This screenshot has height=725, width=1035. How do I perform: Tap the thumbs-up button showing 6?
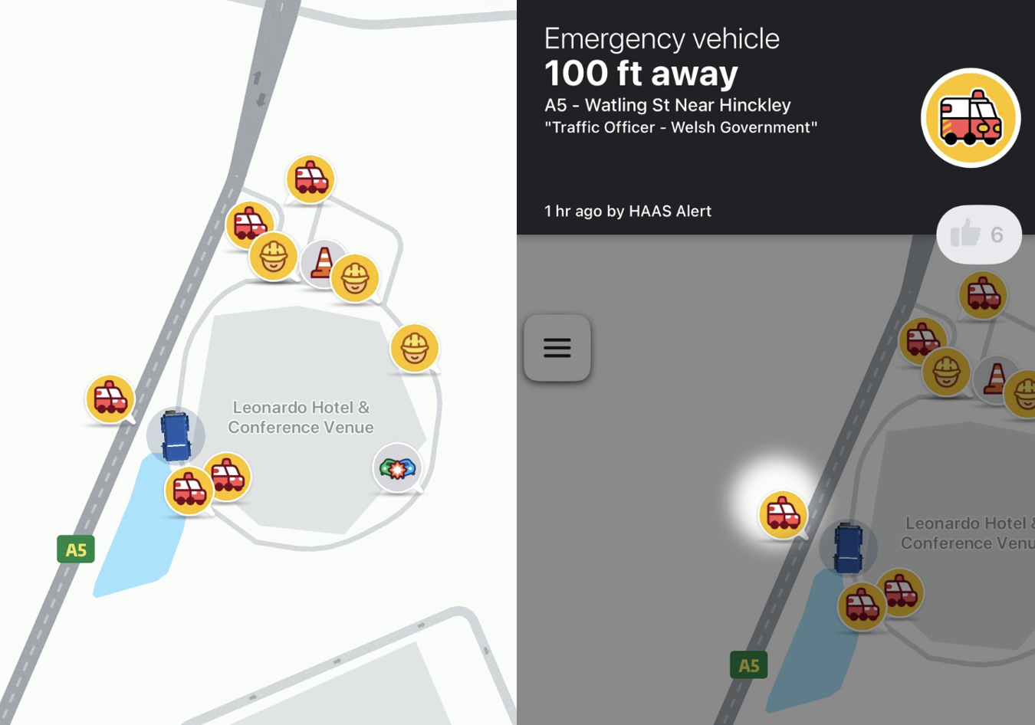[x=979, y=235]
